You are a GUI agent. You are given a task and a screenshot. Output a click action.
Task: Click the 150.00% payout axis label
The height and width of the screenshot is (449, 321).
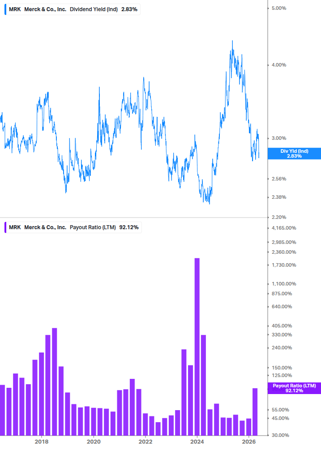tap(282, 368)
